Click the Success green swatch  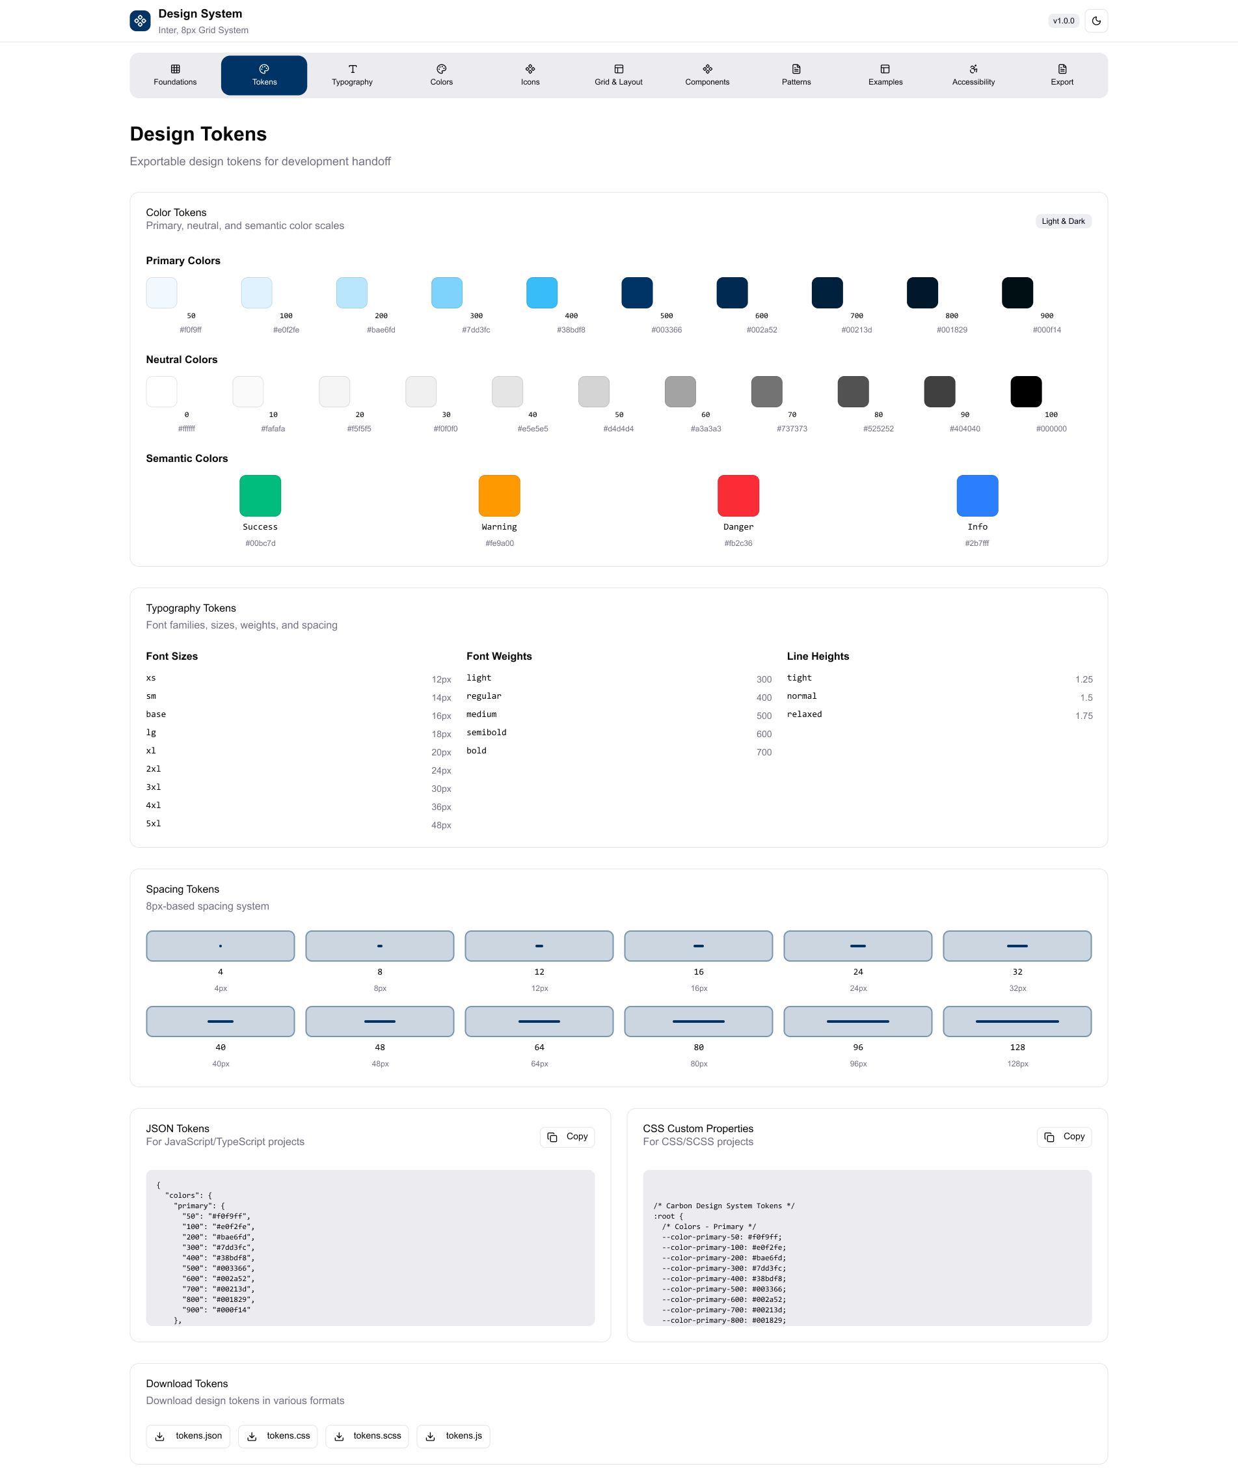coord(260,496)
